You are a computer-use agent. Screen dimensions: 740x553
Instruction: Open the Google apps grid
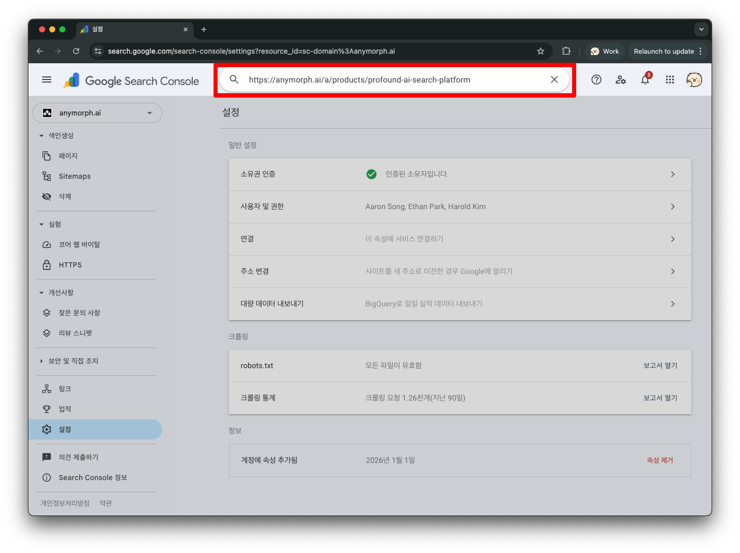tap(669, 80)
